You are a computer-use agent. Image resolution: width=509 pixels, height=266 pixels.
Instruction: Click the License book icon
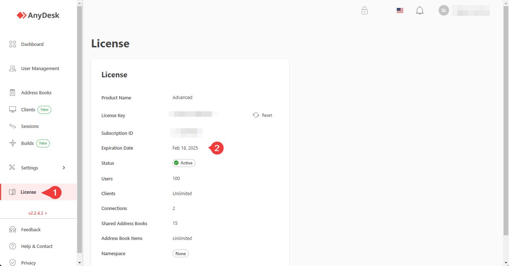pyautogui.click(x=12, y=192)
